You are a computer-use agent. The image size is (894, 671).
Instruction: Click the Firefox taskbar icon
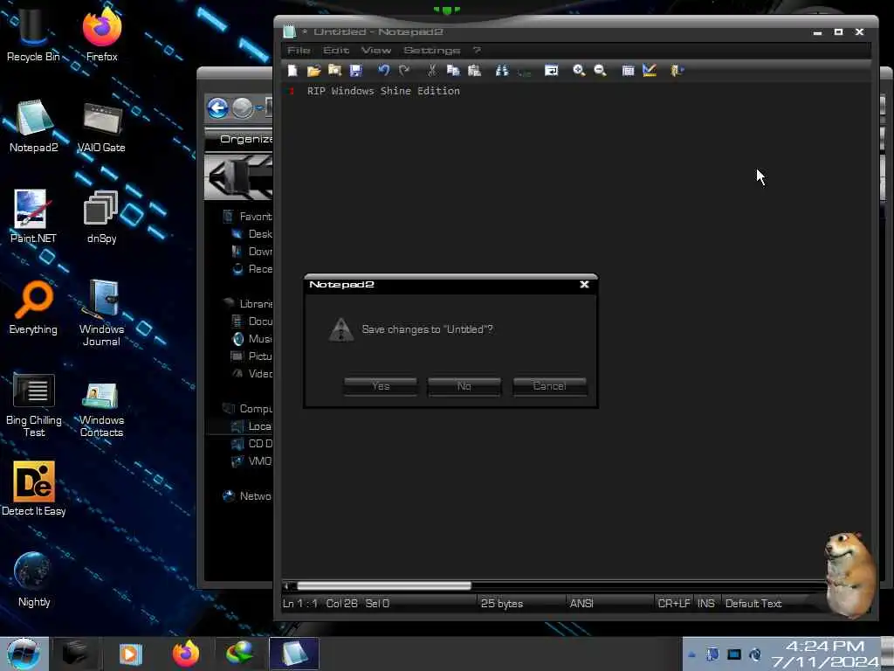tap(186, 654)
